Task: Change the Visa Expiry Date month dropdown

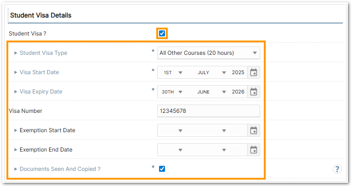Action: [x=211, y=92]
